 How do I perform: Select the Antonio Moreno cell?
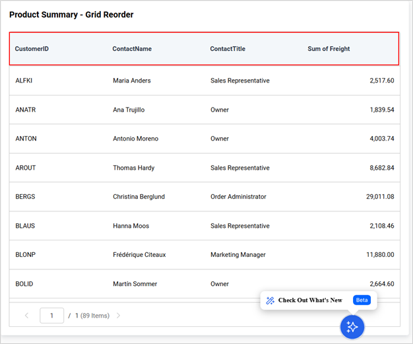click(x=135, y=139)
